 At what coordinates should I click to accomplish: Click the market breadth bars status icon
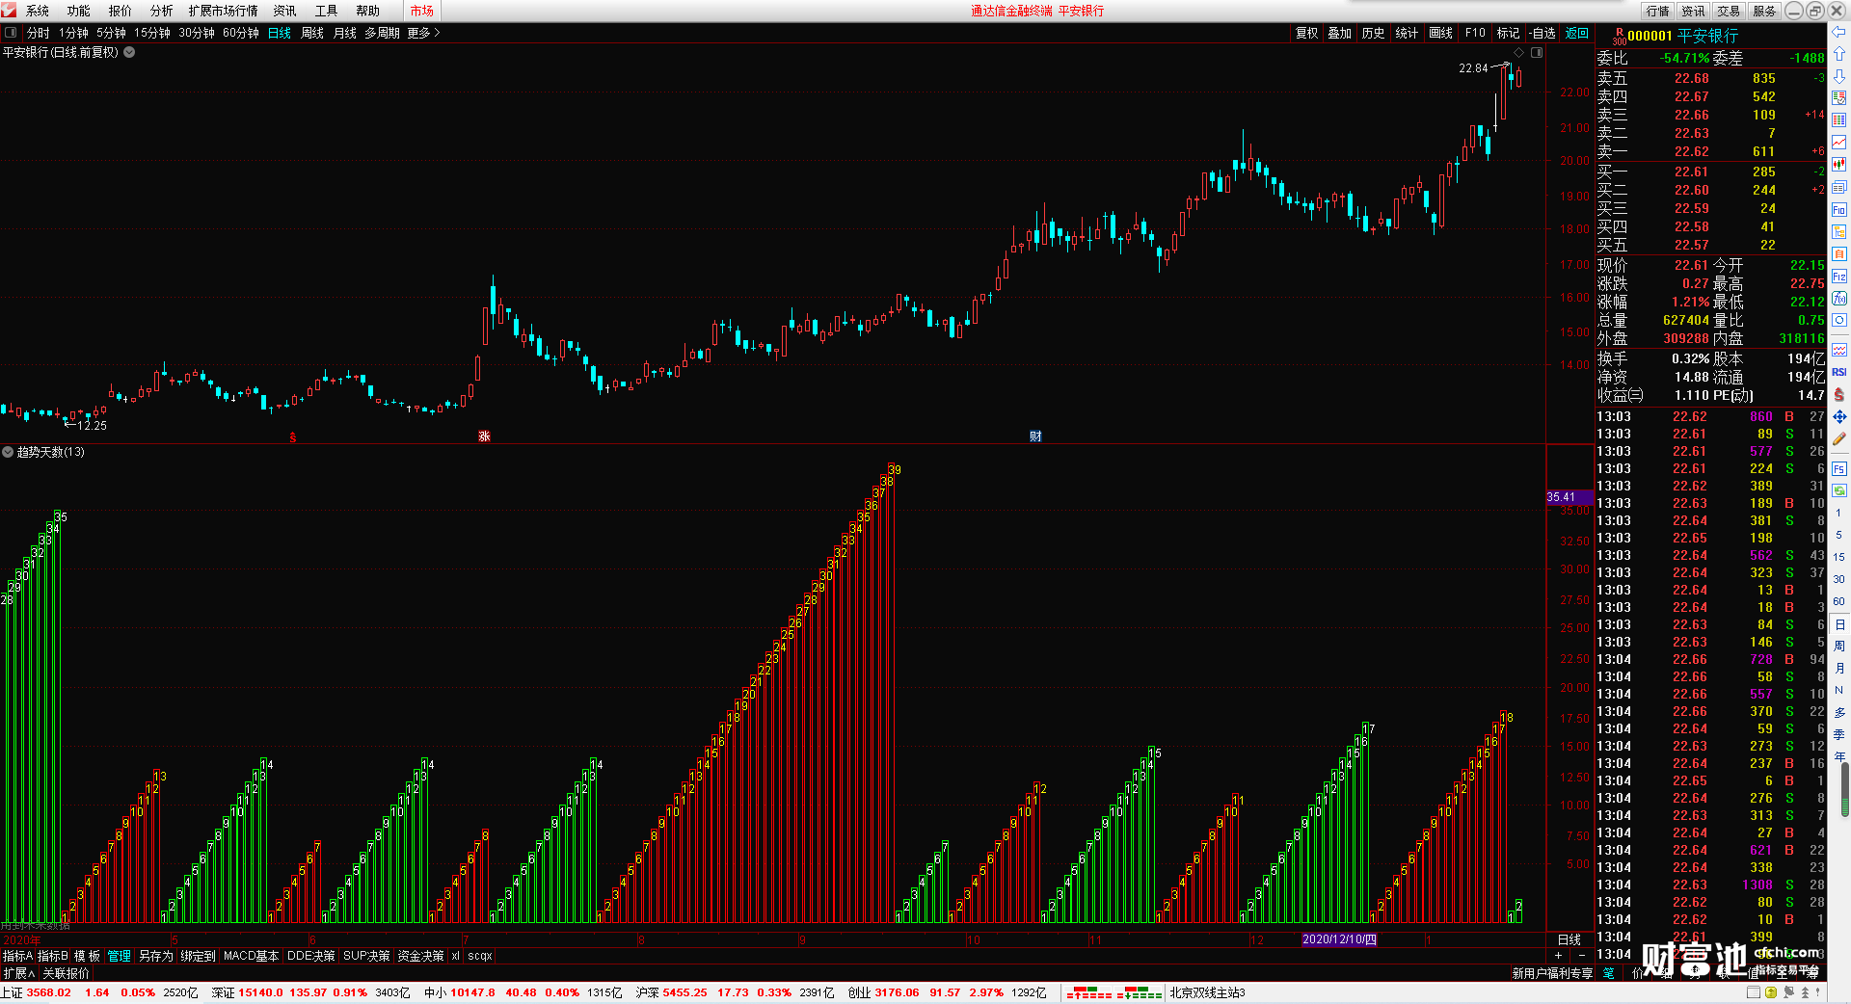click(1113, 992)
